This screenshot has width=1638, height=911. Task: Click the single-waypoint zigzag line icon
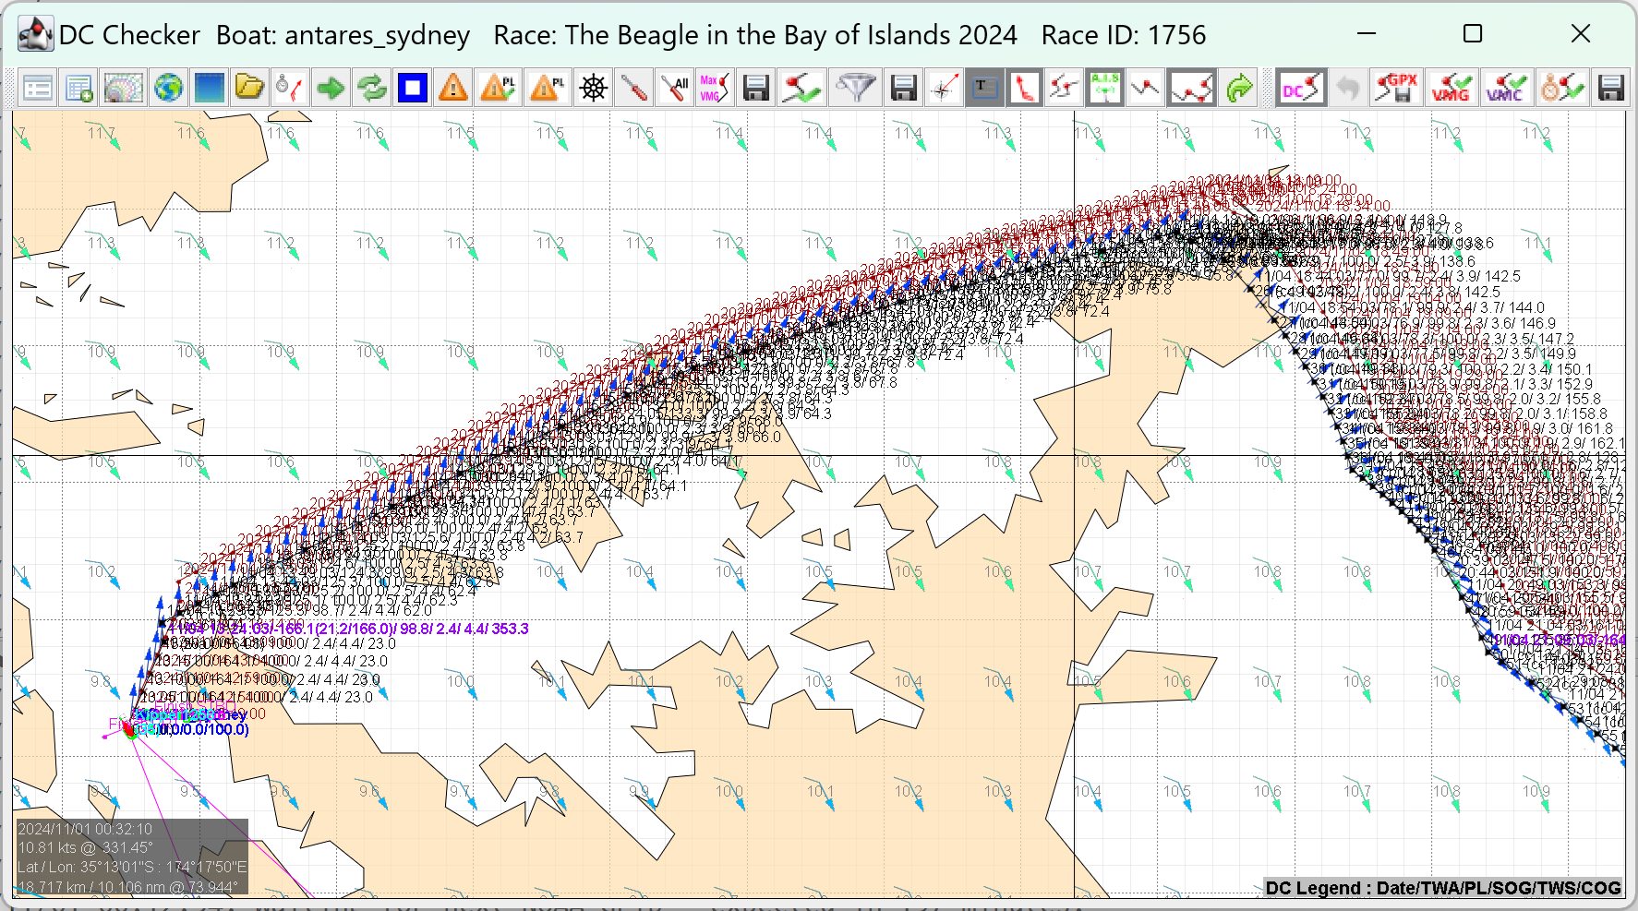[1145, 89]
